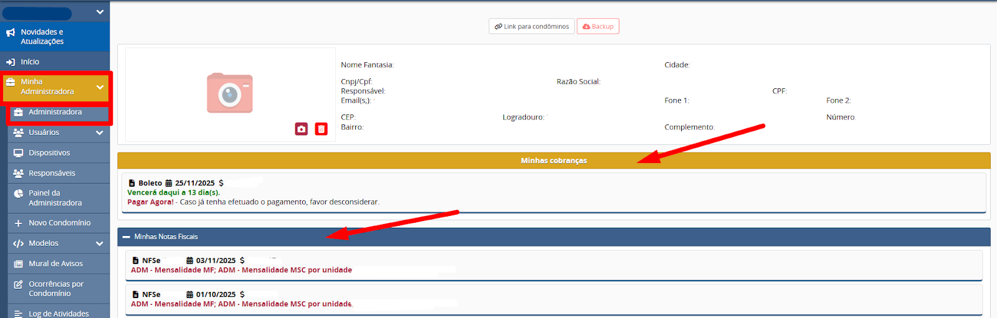Click the megaphone Novidades e Atualizações icon
Image resolution: width=997 pixels, height=318 pixels.
coord(11,32)
